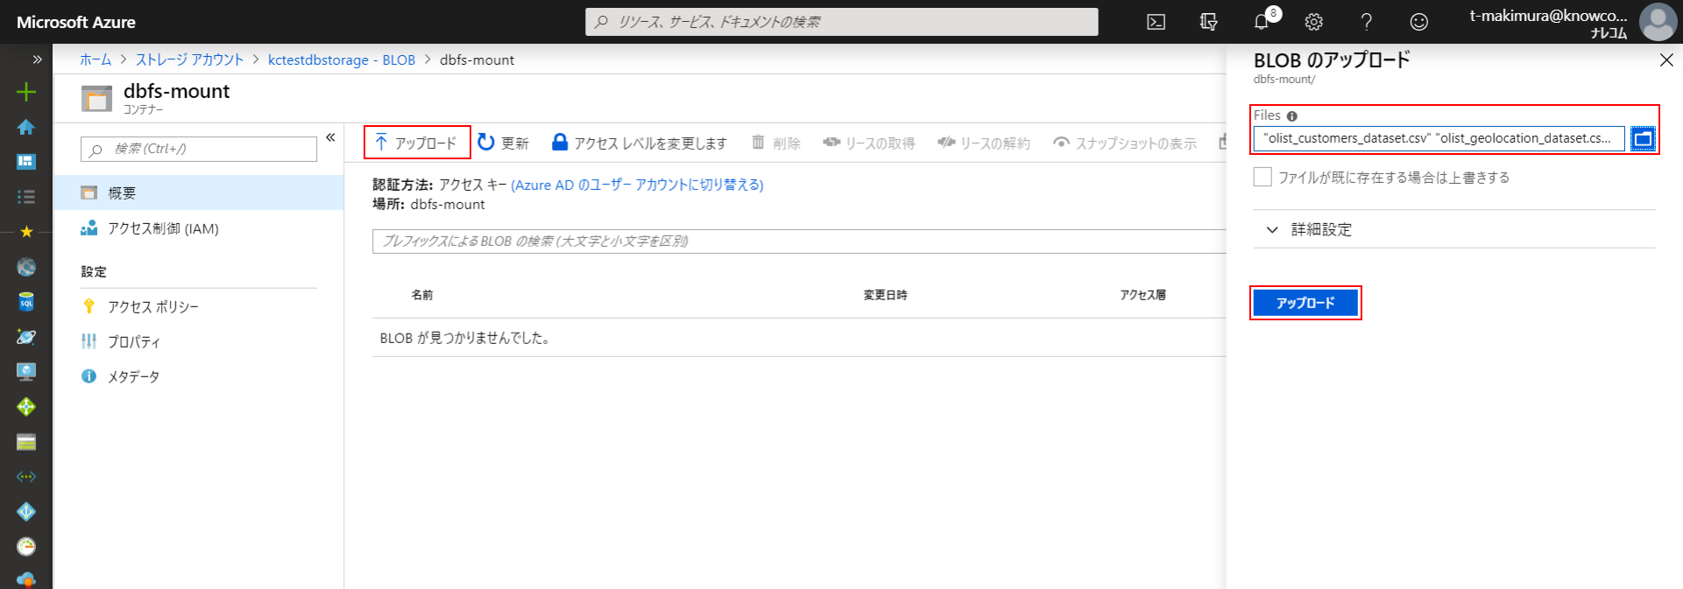Click the アップロード toolbar button
The height and width of the screenshot is (589, 1683).
(x=417, y=143)
